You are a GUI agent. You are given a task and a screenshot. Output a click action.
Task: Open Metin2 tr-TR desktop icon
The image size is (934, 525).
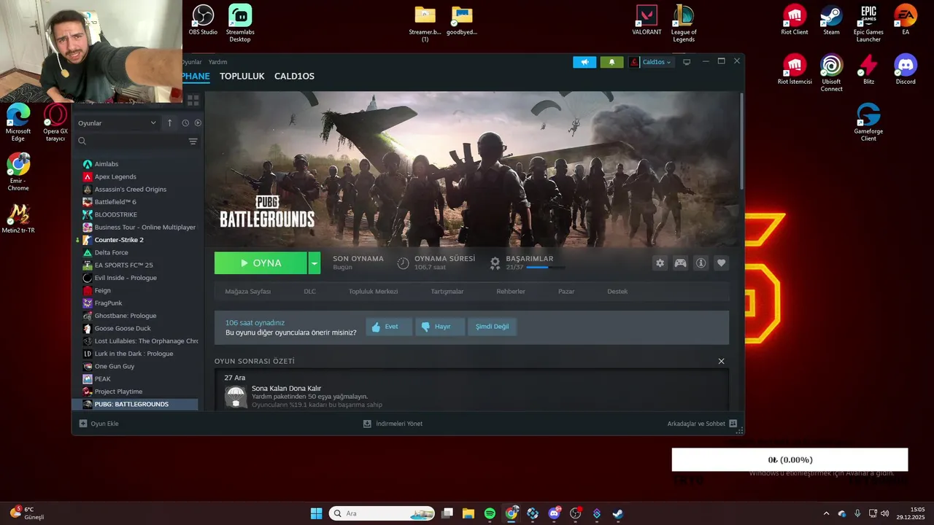[18, 218]
